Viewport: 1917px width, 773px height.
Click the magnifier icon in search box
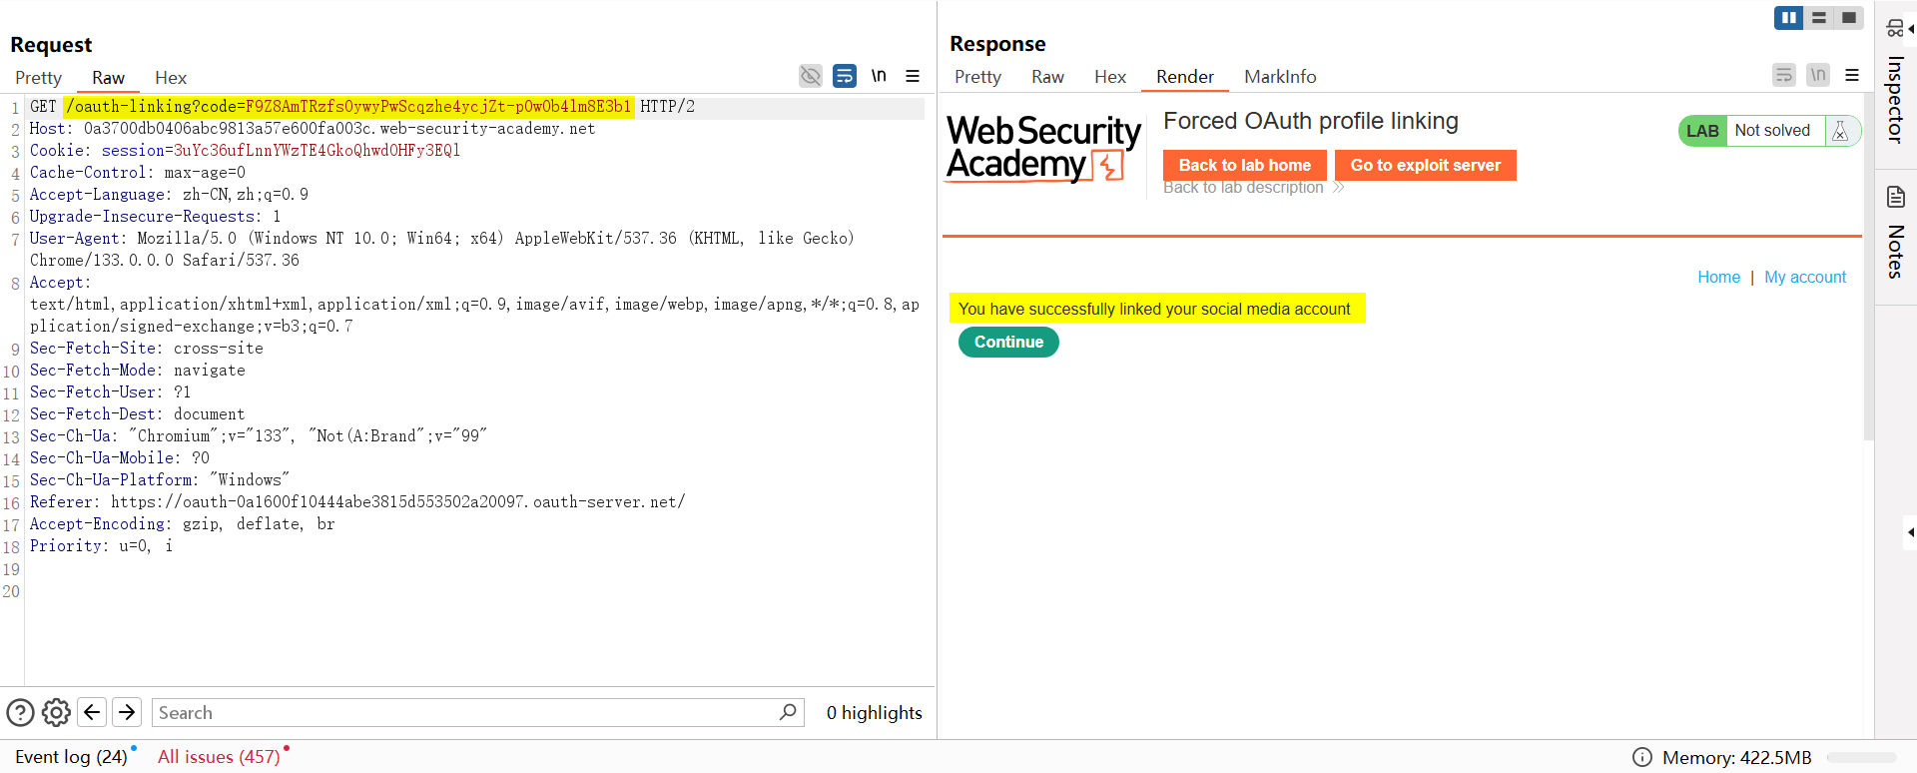(788, 712)
